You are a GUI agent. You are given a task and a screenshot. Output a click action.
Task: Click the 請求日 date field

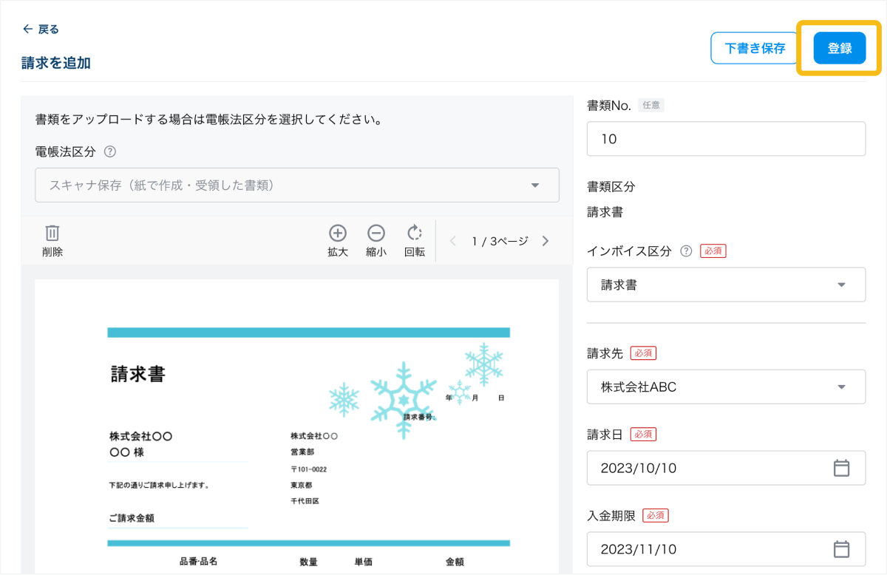coord(710,468)
